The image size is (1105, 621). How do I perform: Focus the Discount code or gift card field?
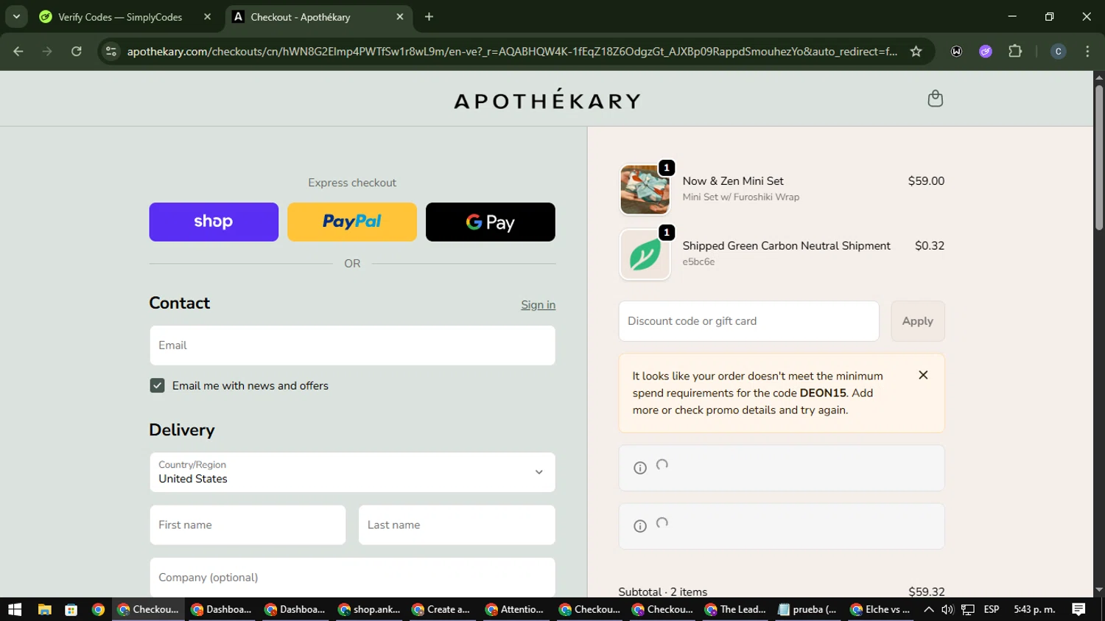pyautogui.click(x=748, y=321)
